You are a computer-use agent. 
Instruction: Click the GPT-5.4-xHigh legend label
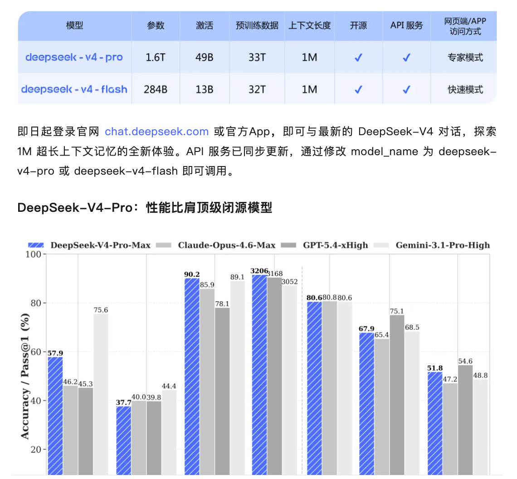point(335,245)
